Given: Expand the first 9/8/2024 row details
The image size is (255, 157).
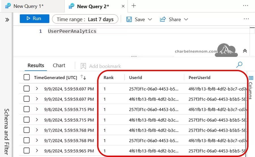Looking at the screenshot, I should point(37,109).
